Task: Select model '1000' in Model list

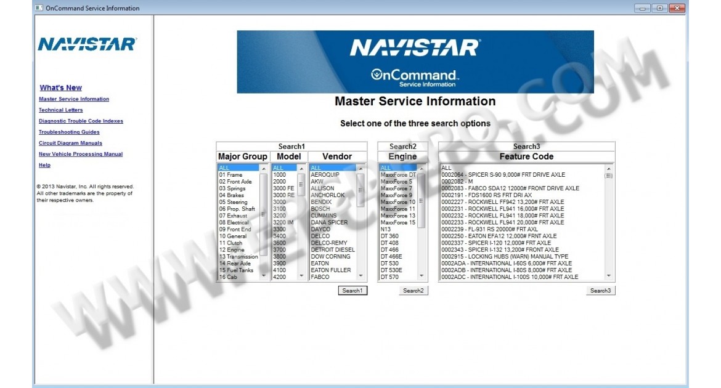Action: pos(285,175)
